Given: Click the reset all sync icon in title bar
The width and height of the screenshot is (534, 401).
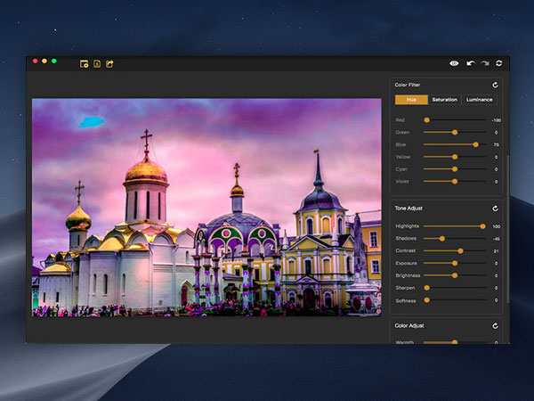Looking at the screenshot, I should click(x=499, y=63).
